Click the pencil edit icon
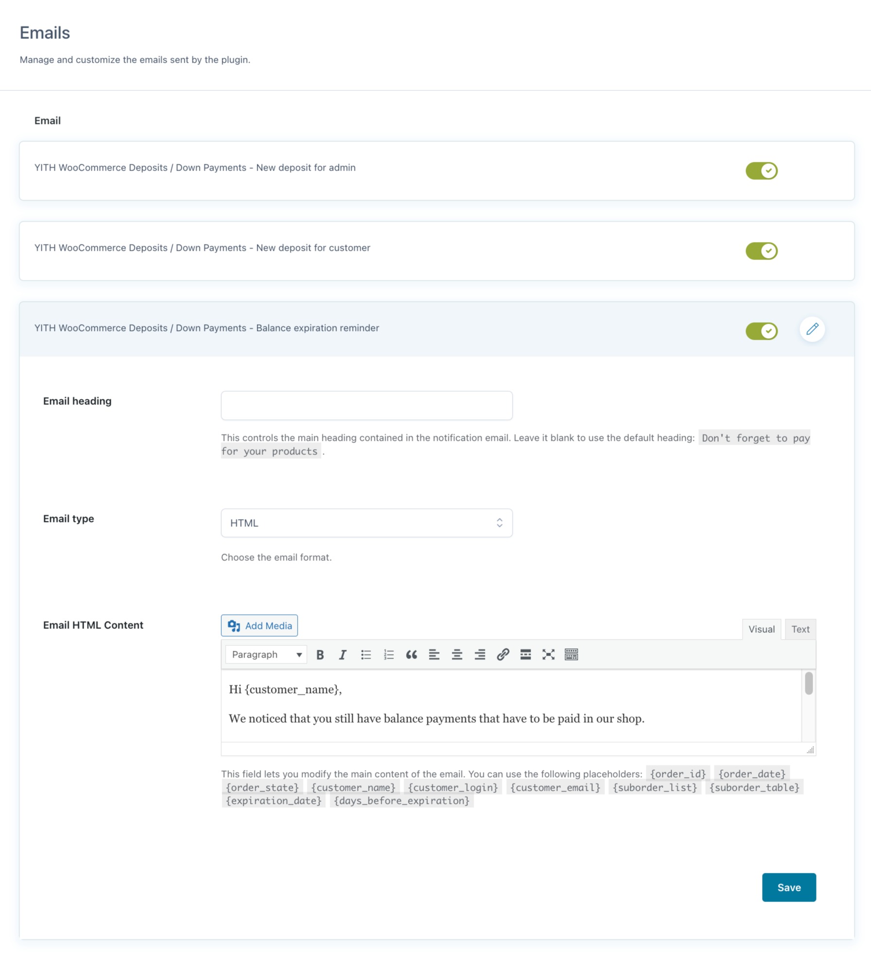871x955 pixels. click(812, 330)
